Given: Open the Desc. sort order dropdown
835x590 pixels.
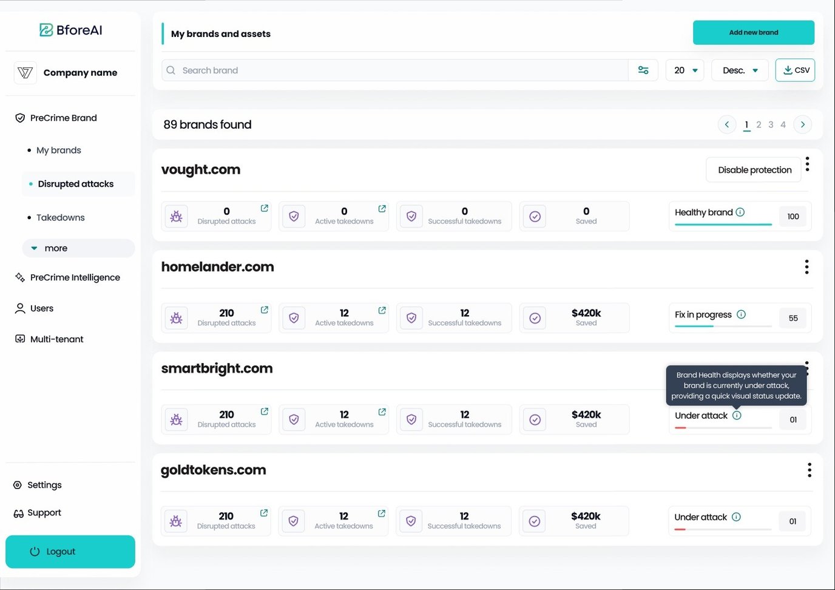Looking at the screenshot, I should click(740, 70).
